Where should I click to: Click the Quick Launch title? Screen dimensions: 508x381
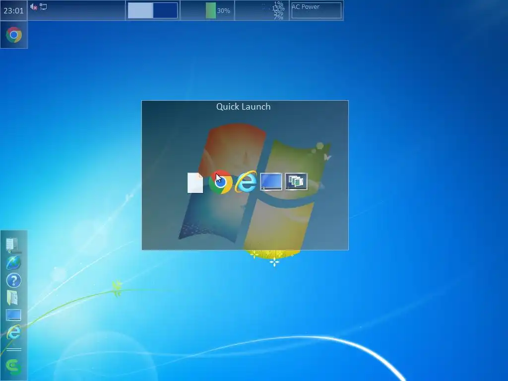243,107
